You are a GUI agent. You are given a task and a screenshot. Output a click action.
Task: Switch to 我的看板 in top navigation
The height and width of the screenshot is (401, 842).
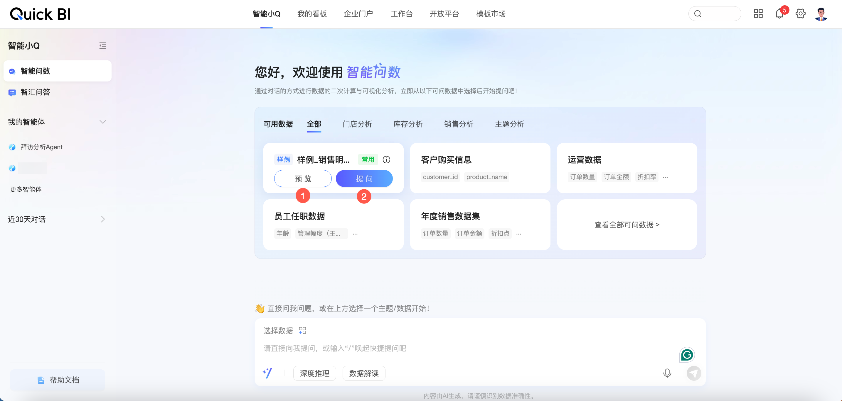[312, 14]
